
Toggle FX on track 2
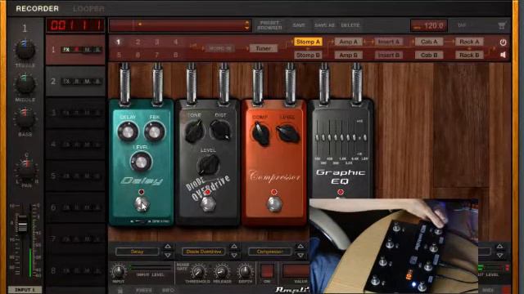pos(66,82)
